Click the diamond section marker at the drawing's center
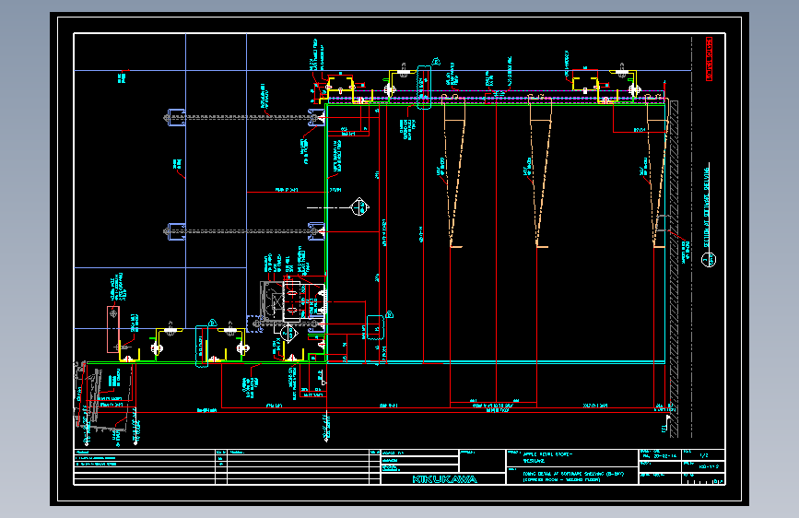799x518 pixels. click(359, 207)
